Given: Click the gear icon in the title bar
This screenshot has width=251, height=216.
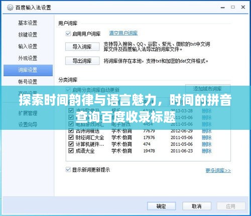Looking at the screenshot, I should (10, 8).
